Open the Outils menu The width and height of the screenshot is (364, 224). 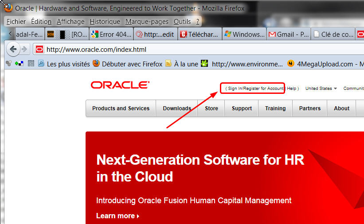click(x=182, y=22)
